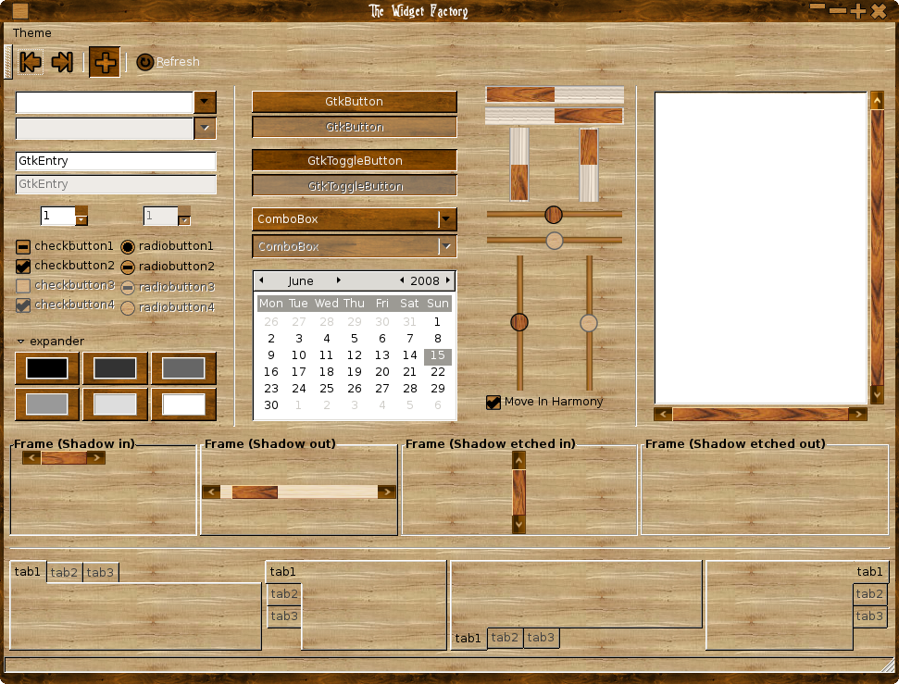The width and height of the screenshot is (899, 684).
Task: Click the go-to-last arrow toolbar icon
Action: click(x=62, y=62)
